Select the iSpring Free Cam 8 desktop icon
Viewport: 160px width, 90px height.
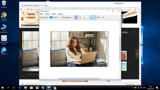pos(4,40)
